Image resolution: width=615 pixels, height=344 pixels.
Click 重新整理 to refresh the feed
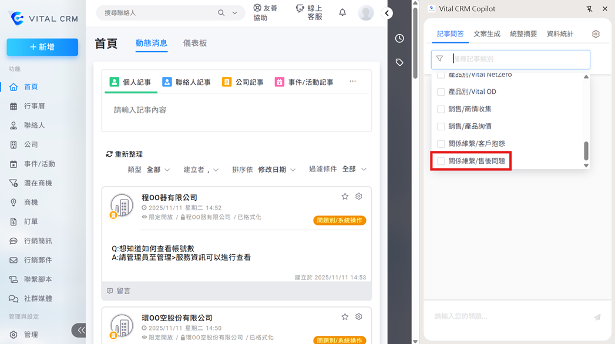click(125, 154)
